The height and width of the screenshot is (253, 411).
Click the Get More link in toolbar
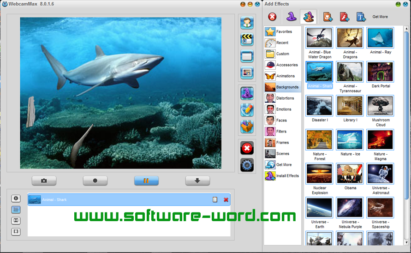click(x=380, y=17)
